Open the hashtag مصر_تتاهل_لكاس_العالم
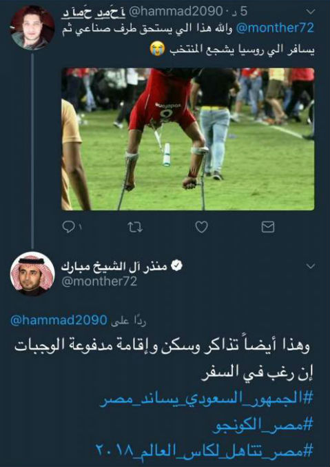The height and width of the screenshot is (467, 330). click(204, 450)
